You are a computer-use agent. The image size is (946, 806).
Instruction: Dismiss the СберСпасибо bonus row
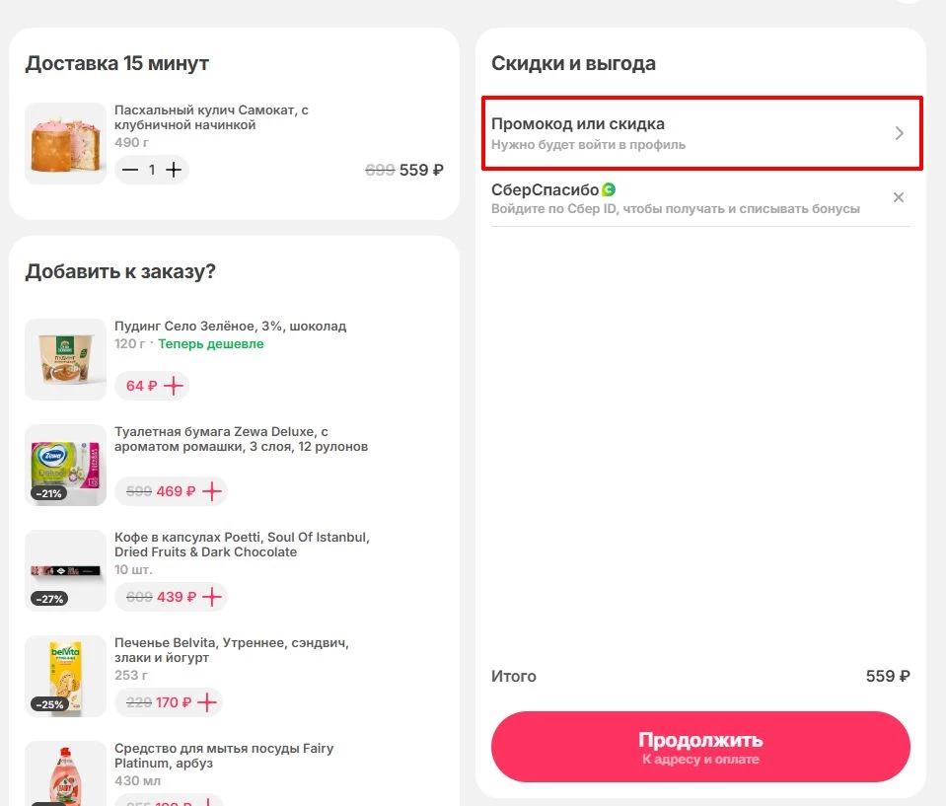click(x=899, y=197)
